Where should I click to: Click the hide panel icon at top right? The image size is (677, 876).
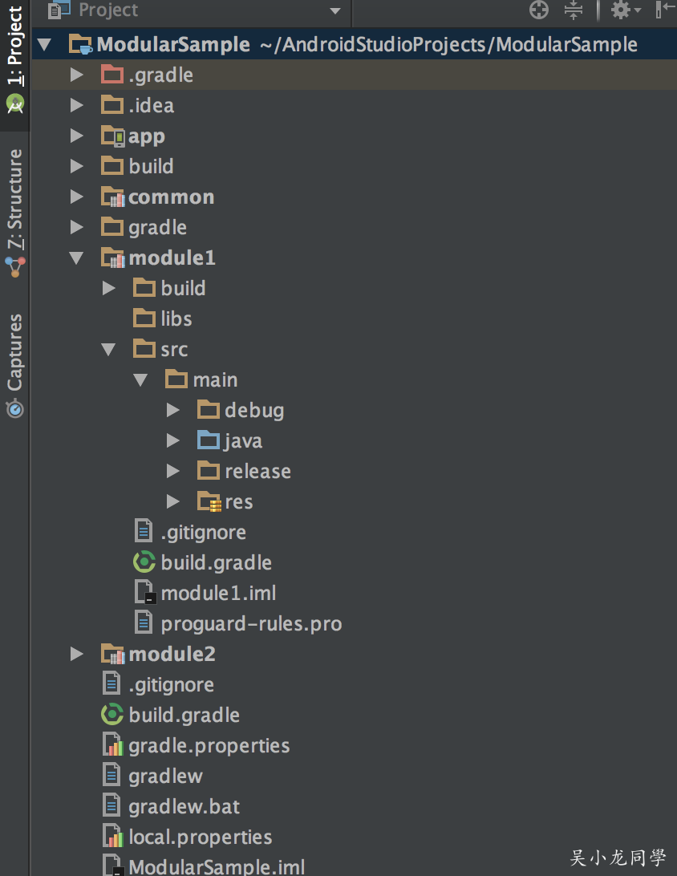click(x=665, y=10)
